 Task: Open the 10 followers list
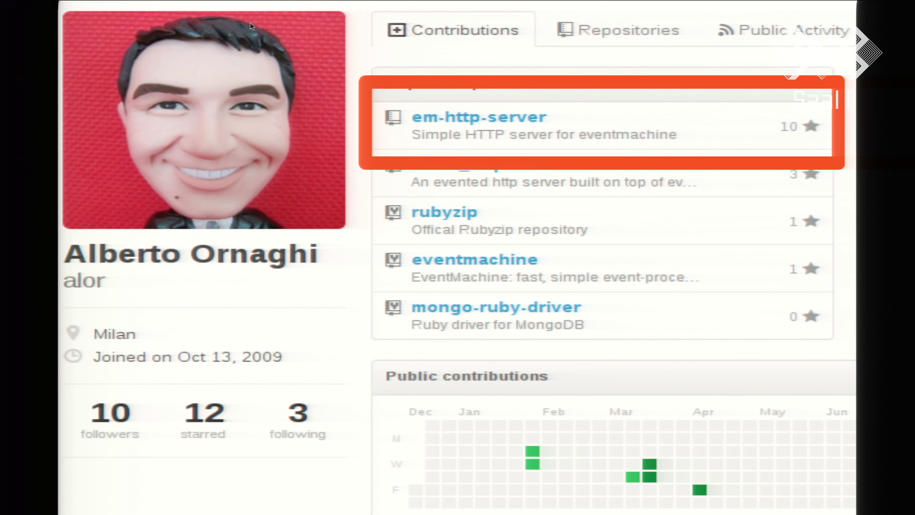pyautogui.click(x=110, y=420)
